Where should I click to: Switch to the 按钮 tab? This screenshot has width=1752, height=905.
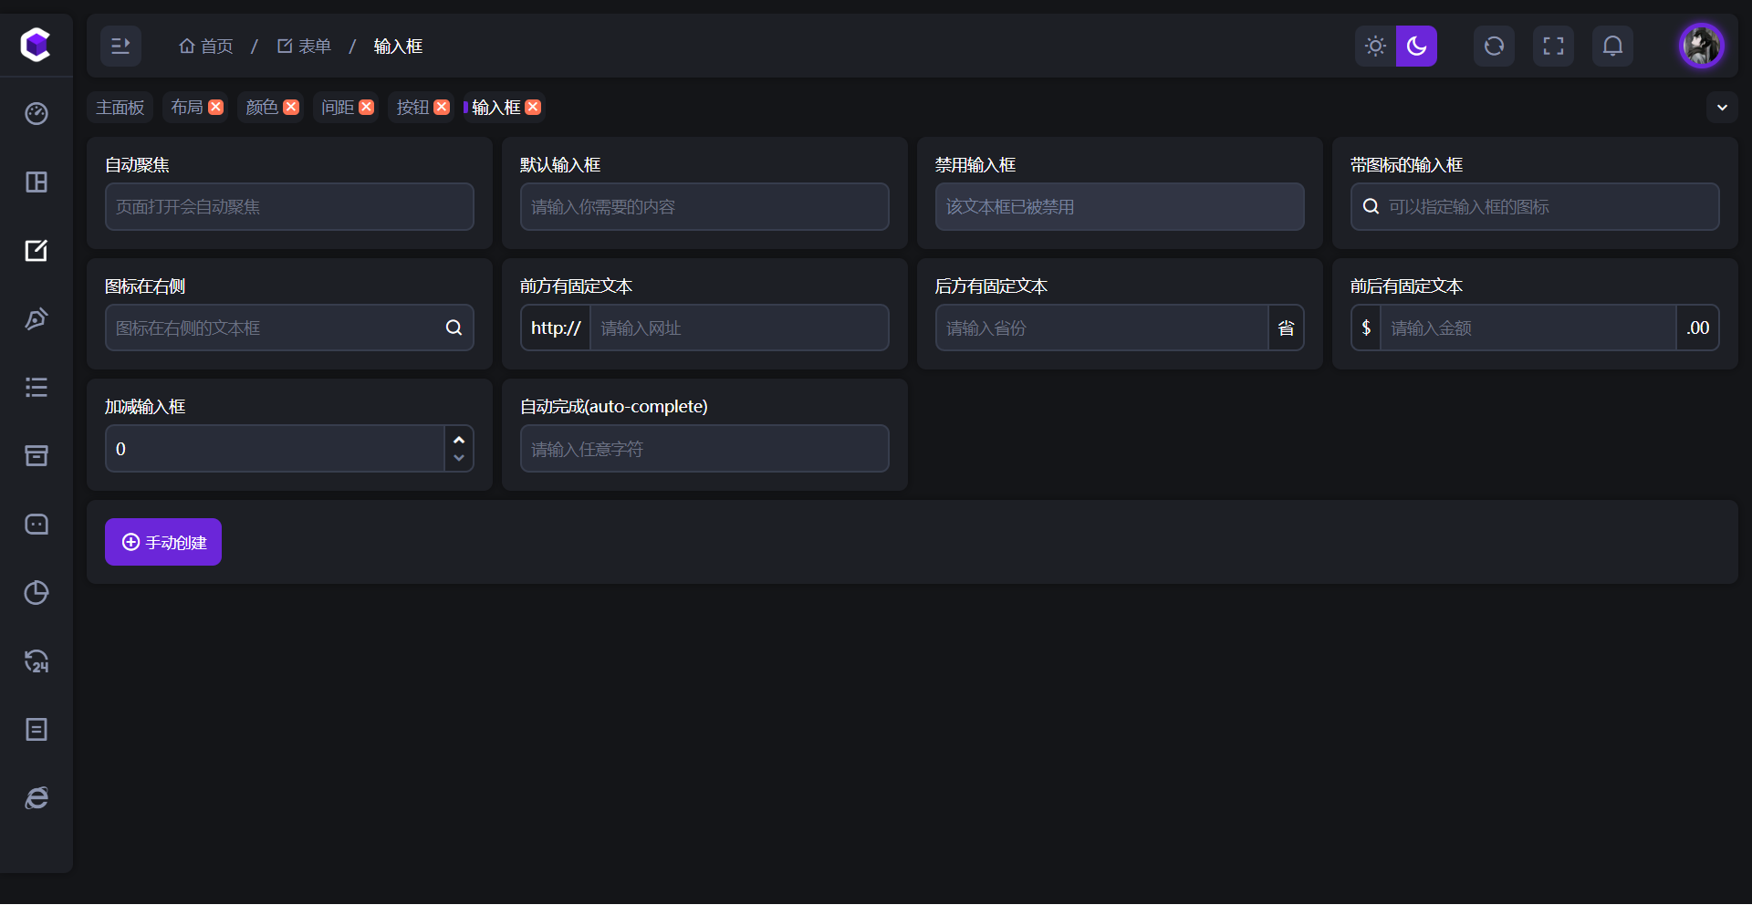(412, 108)
